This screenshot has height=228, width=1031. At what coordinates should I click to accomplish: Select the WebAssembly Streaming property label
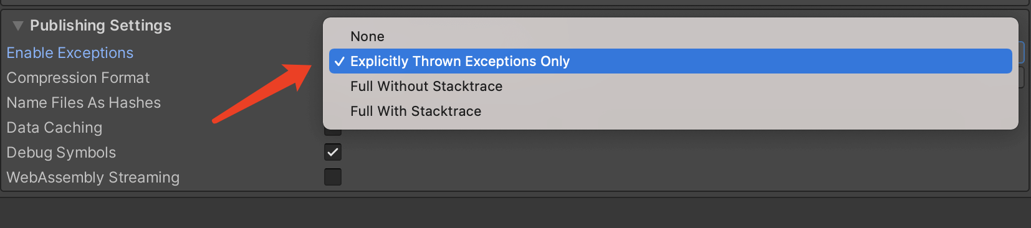click(x=93, y=178)
